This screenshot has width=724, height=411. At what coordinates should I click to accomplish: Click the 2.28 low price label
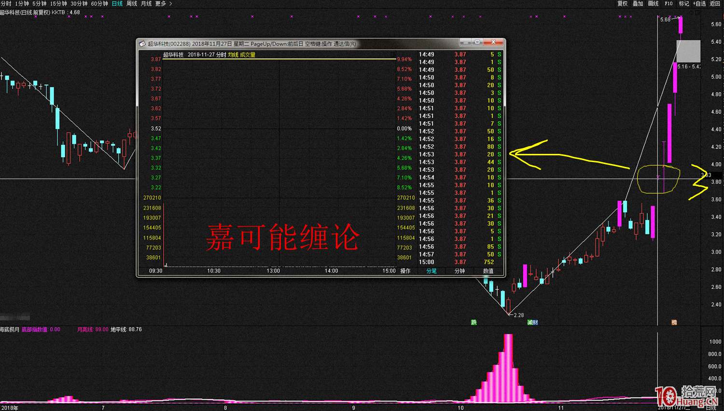(518, 315)
